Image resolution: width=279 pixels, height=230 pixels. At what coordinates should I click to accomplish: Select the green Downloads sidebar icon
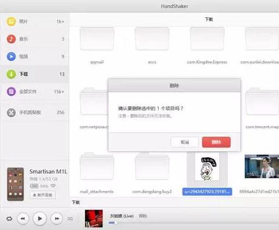(11, 74)
